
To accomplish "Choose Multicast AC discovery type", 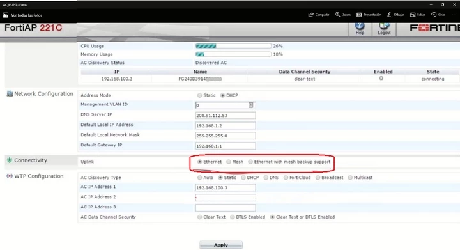I will (350, 178).
